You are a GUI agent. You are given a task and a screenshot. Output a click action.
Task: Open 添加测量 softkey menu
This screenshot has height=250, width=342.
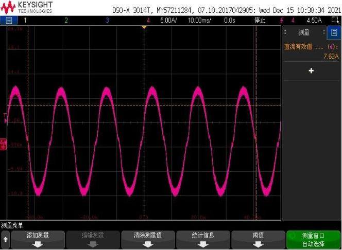coord(38,240)
